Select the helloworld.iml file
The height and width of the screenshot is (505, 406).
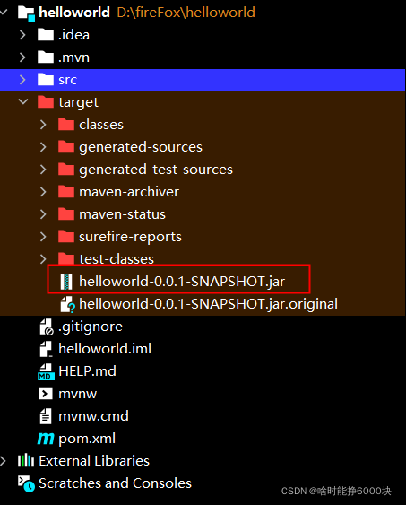pos(105,349)
